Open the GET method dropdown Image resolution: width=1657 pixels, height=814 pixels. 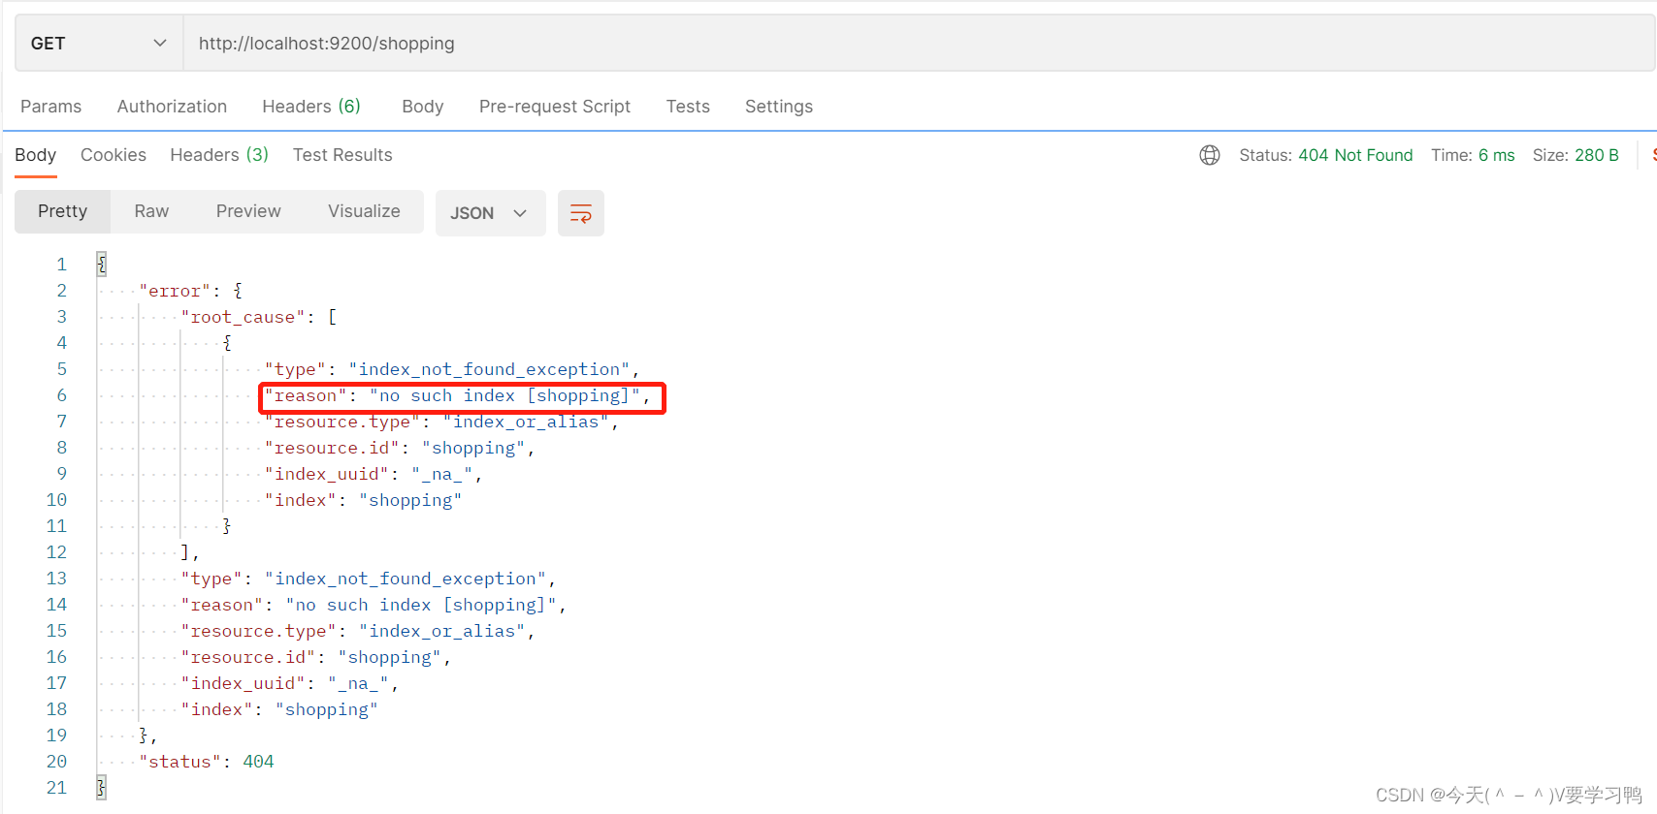pyautogui.click(x=99, y=44)
